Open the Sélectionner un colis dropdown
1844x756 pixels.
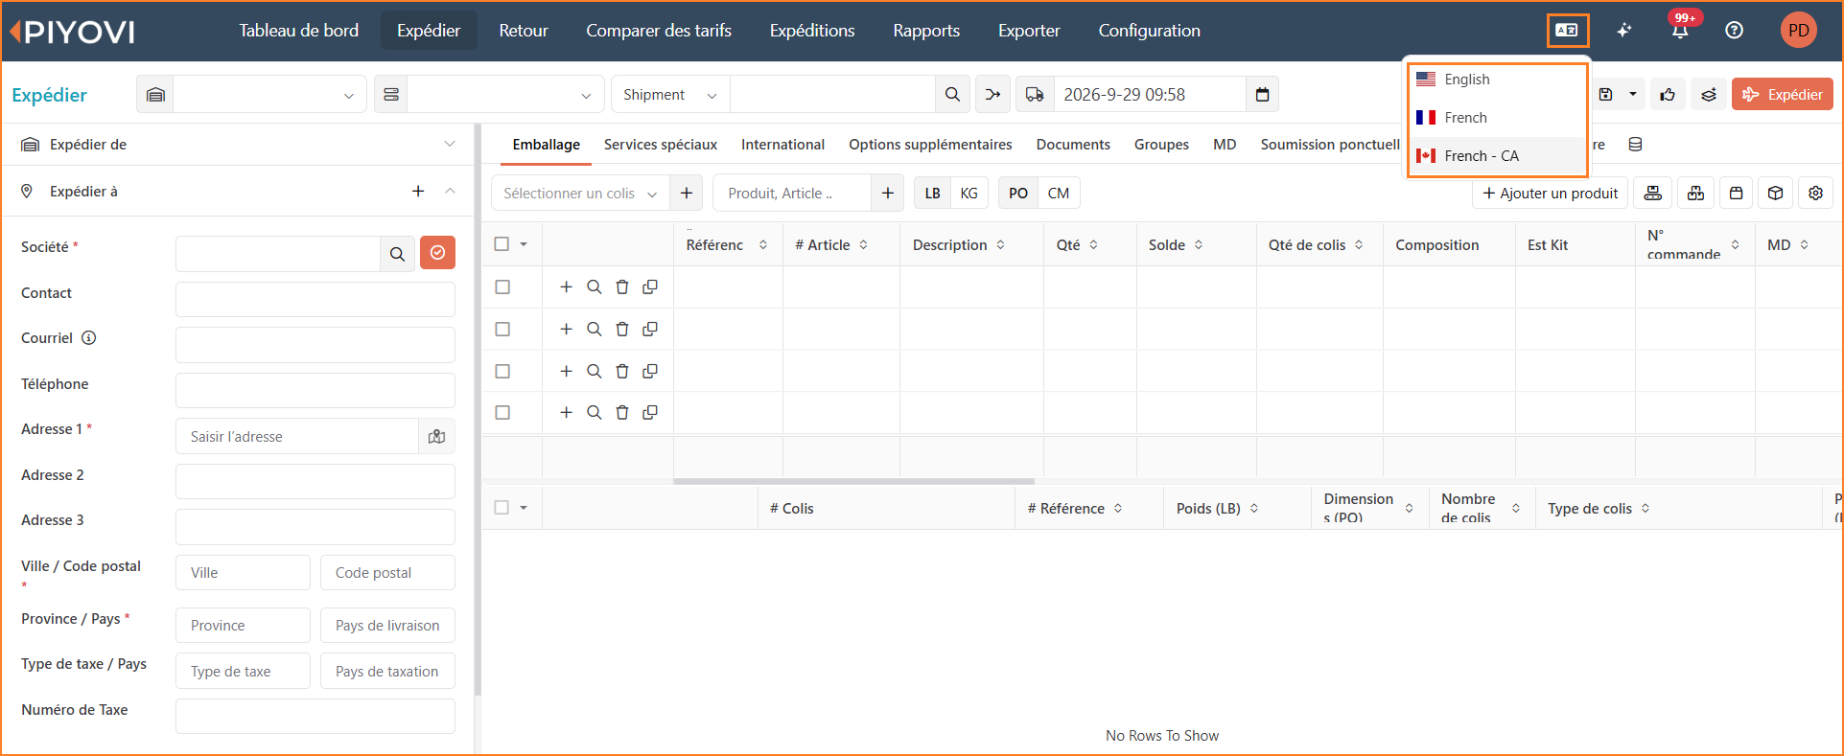click(580, 193)
